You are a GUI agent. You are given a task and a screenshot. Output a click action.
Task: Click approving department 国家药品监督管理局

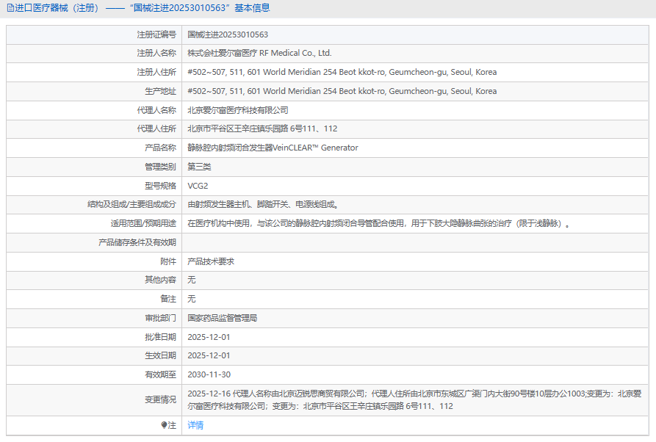223,318
